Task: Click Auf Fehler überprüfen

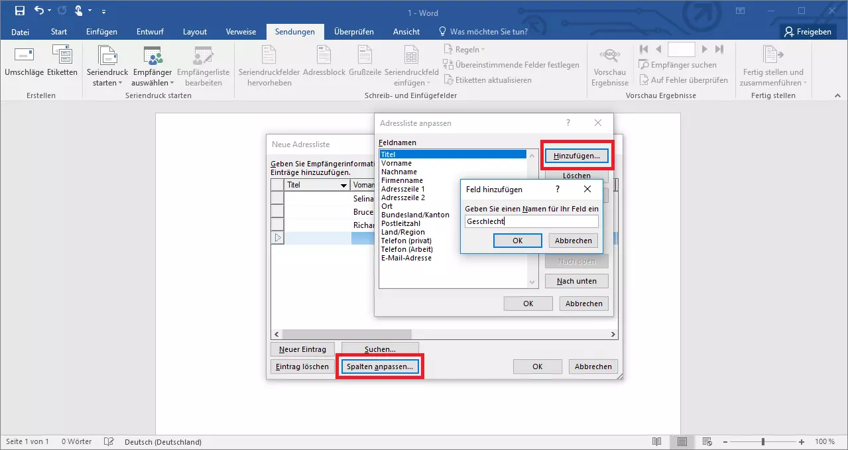Action: (684, 80)
